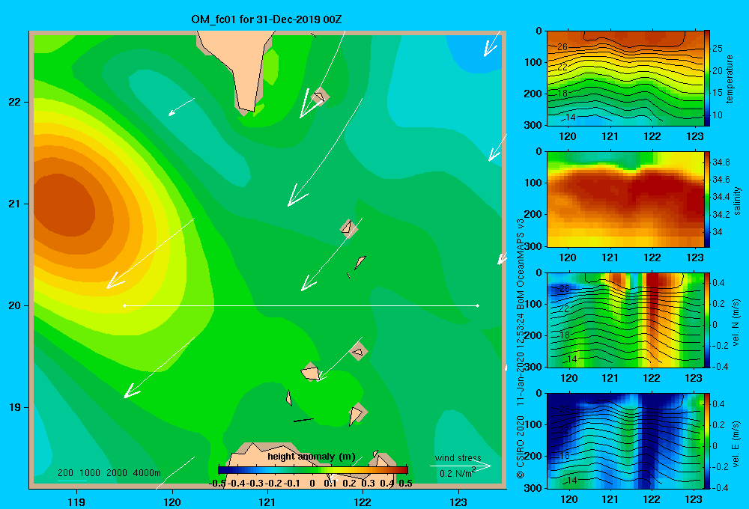This screenshot has height=509, width=749.
Task: Click the 'vel. E (m/s)' axis label
Action: (736, 444)
